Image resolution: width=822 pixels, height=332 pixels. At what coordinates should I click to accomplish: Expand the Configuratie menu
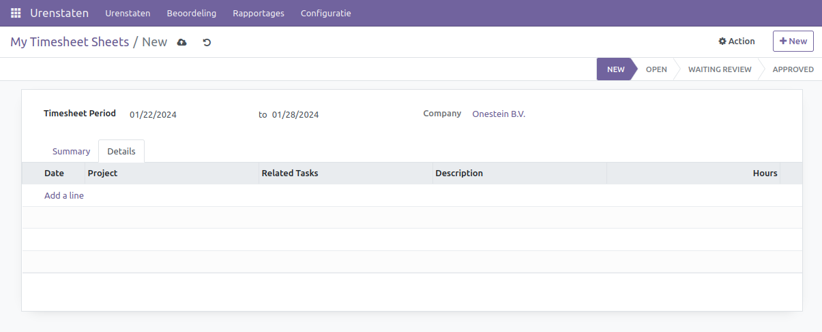(x=325, y=13)
